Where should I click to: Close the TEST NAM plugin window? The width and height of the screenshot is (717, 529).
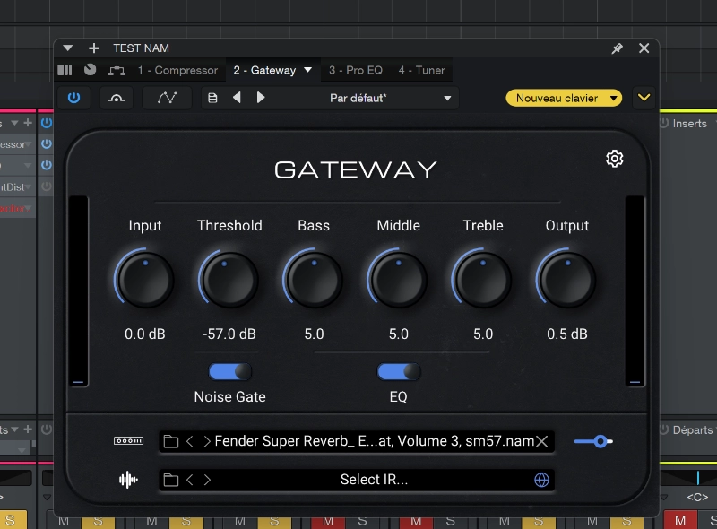click(x=644, y=48)
